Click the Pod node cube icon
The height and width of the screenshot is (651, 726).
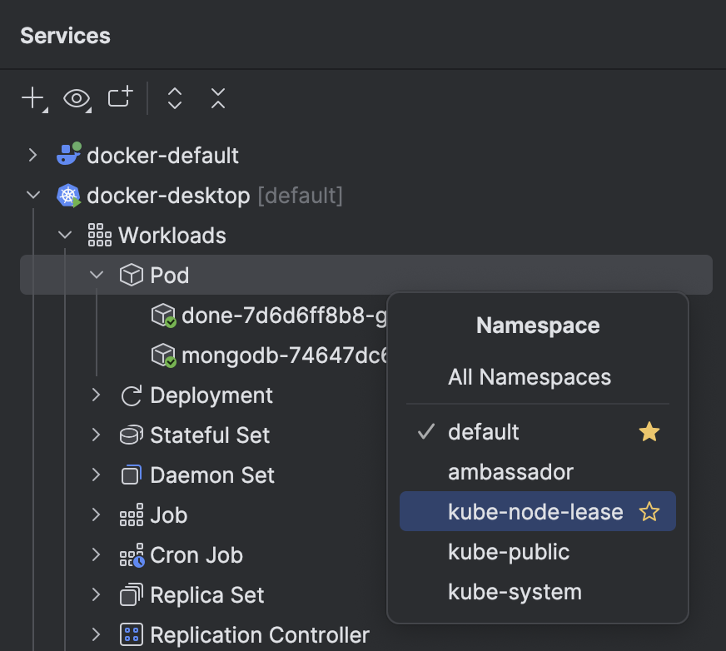132,275
